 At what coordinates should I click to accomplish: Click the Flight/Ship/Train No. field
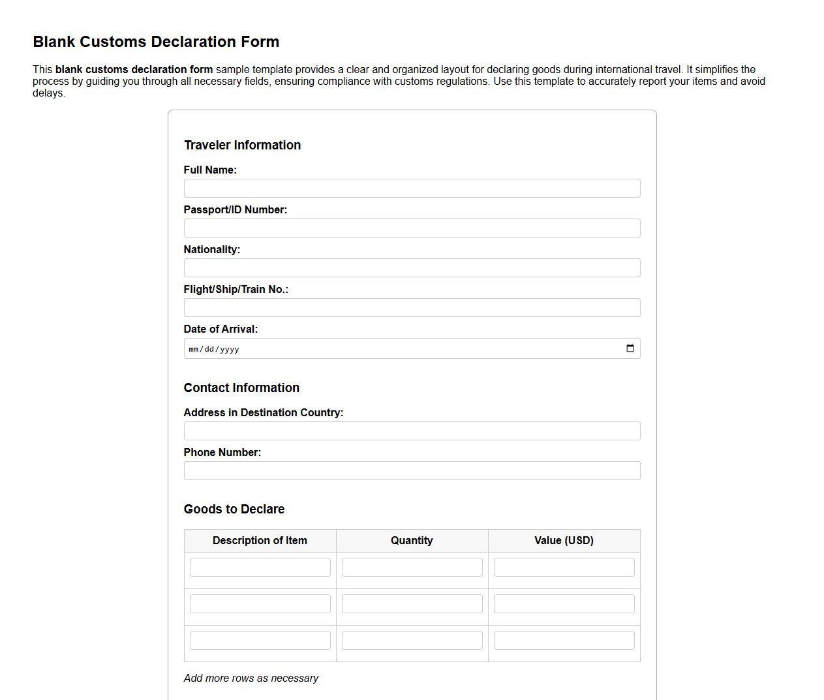coord(411,307)
